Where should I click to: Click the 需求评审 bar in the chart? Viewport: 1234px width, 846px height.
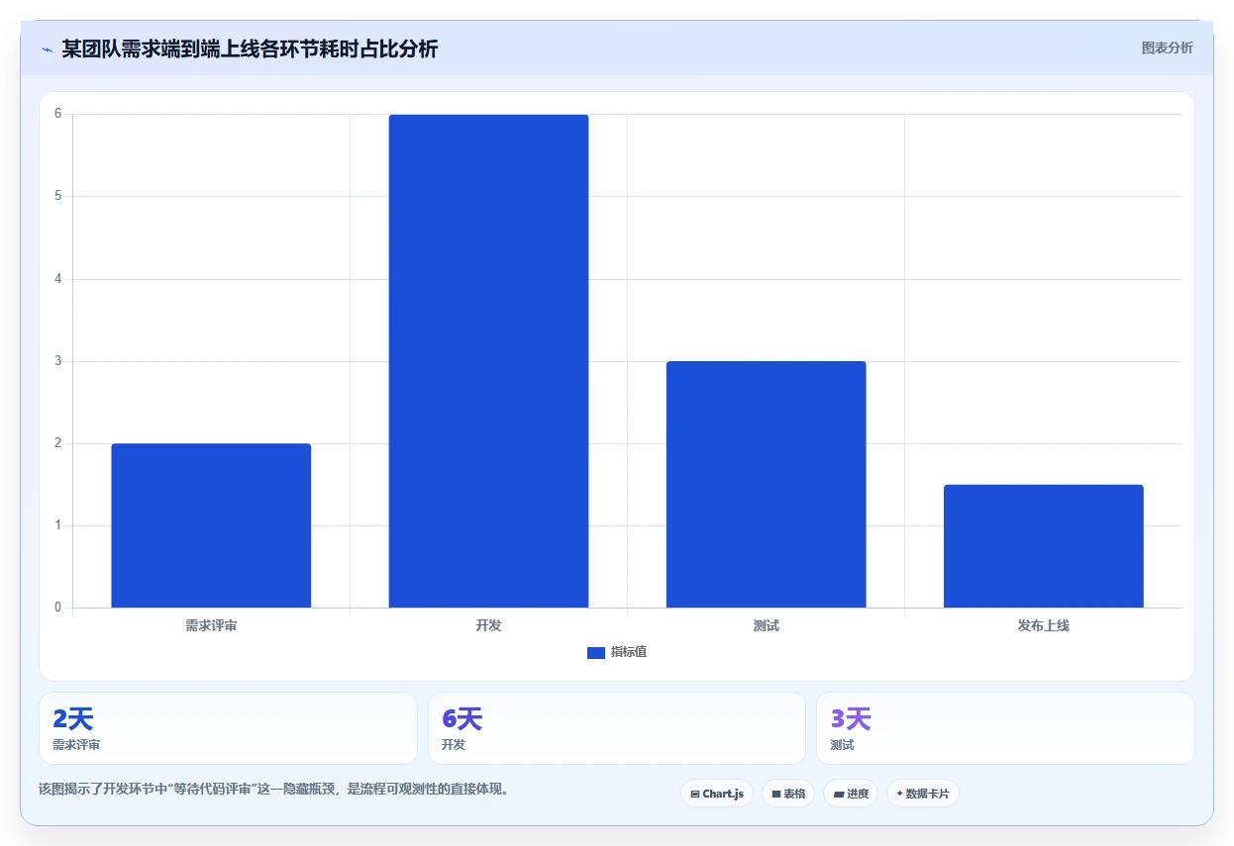[211, 525]
